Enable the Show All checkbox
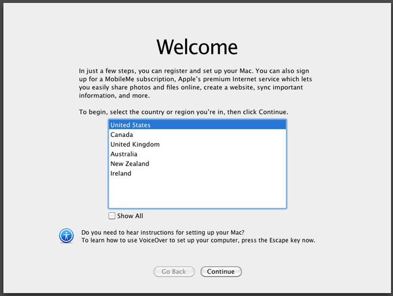Screen dimensions: 393x296 (x=112, y=216)
